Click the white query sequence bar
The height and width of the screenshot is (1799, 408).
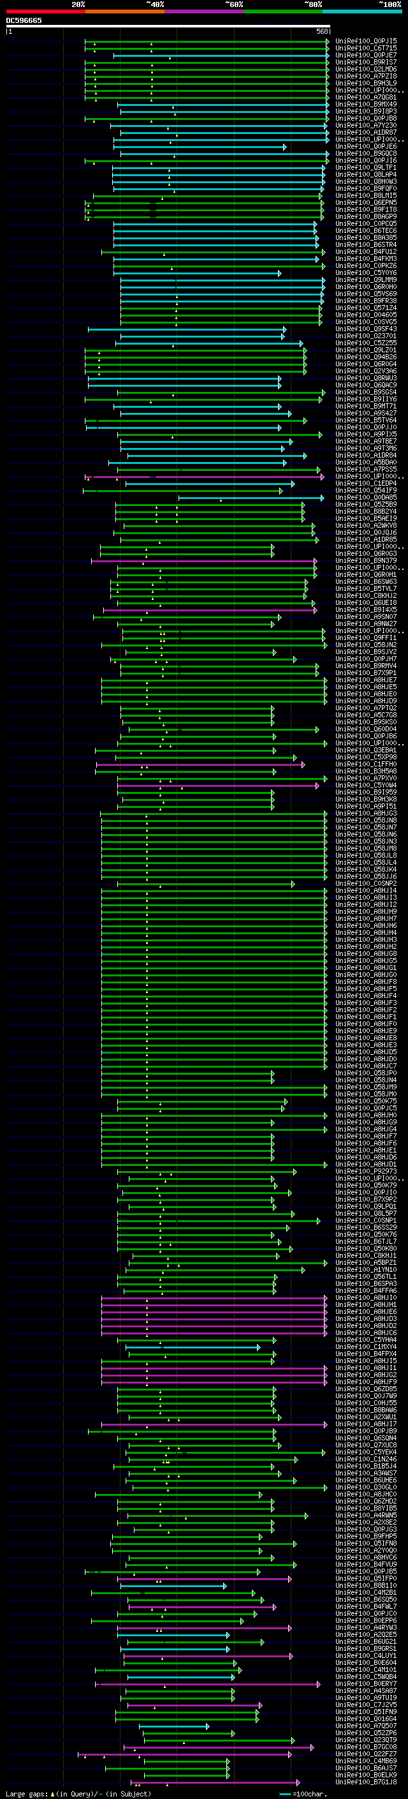pyautogui.click(x=168, y=26)
